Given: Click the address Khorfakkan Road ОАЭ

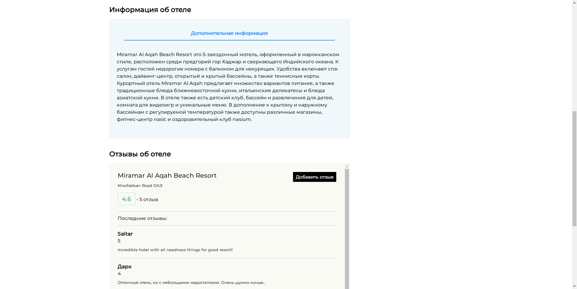Looking at the screenshot, I should [140, 186].
